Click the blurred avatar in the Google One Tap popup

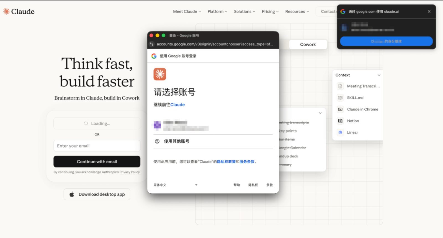click(344, 28)
